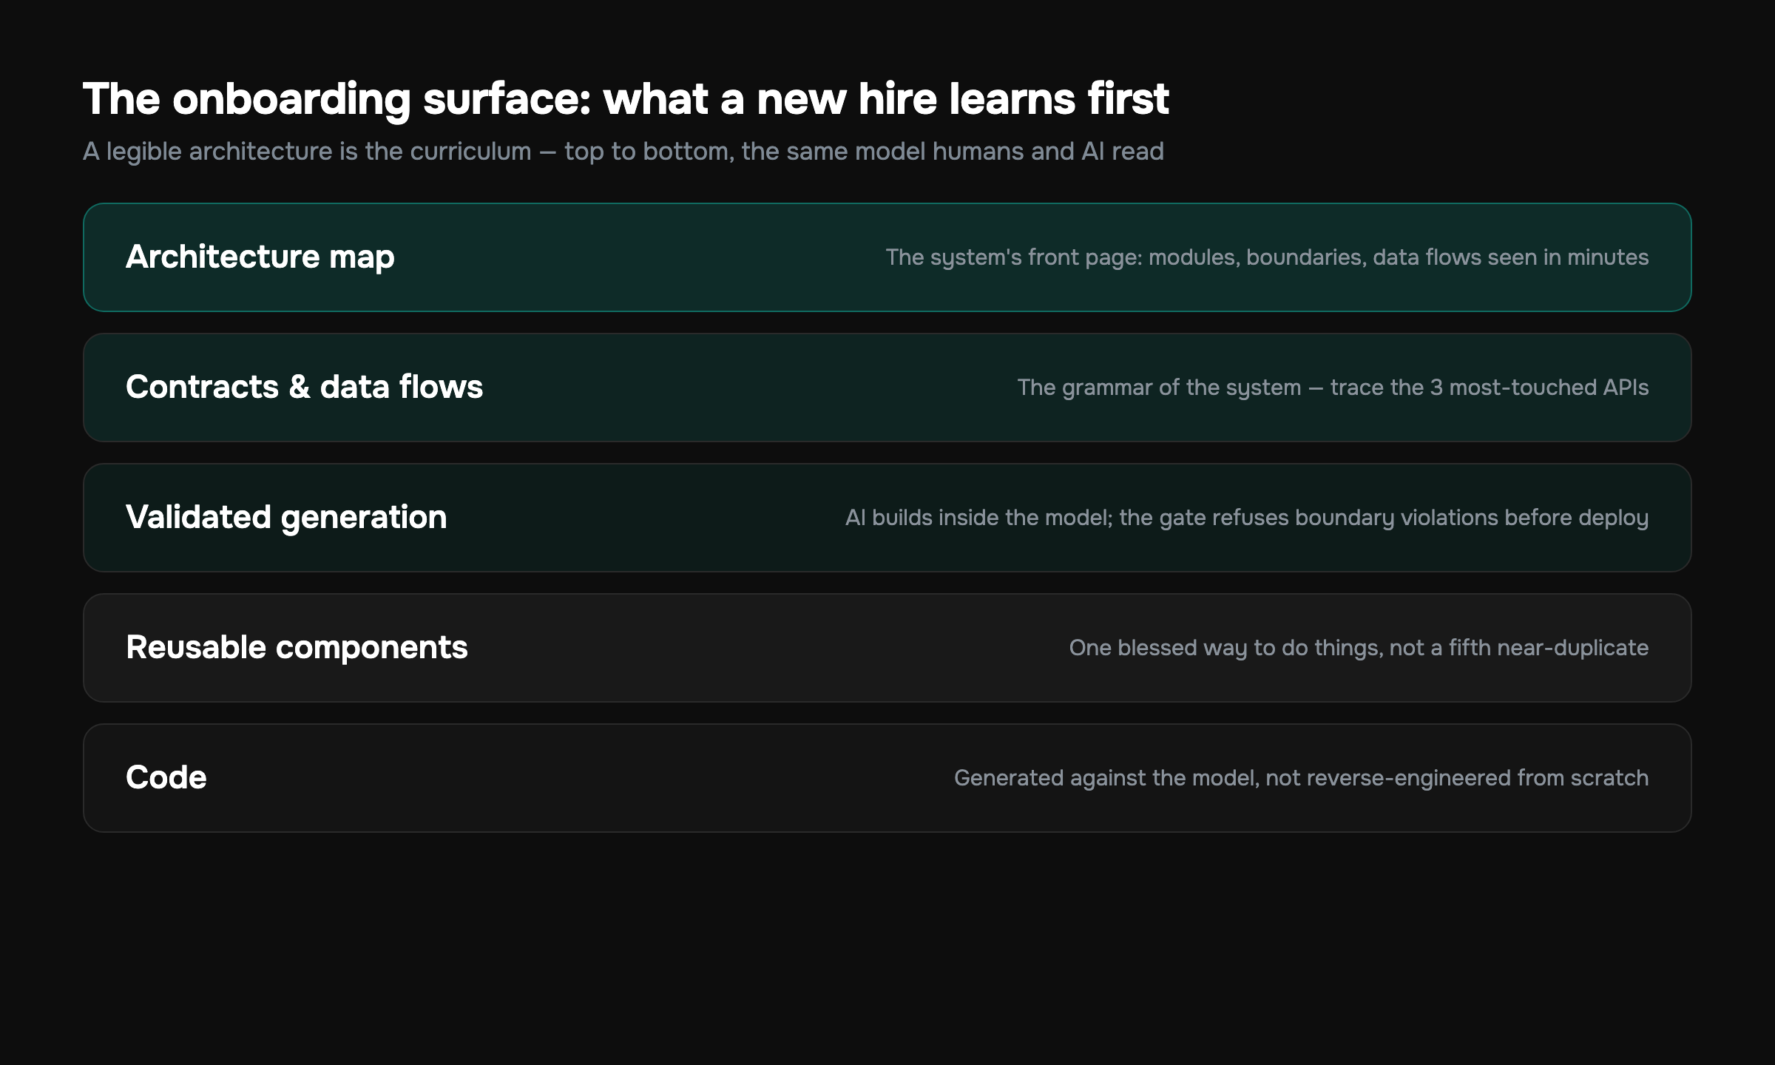
Task: Click the "Generated against the model" description
Action: click(1301, 778)
